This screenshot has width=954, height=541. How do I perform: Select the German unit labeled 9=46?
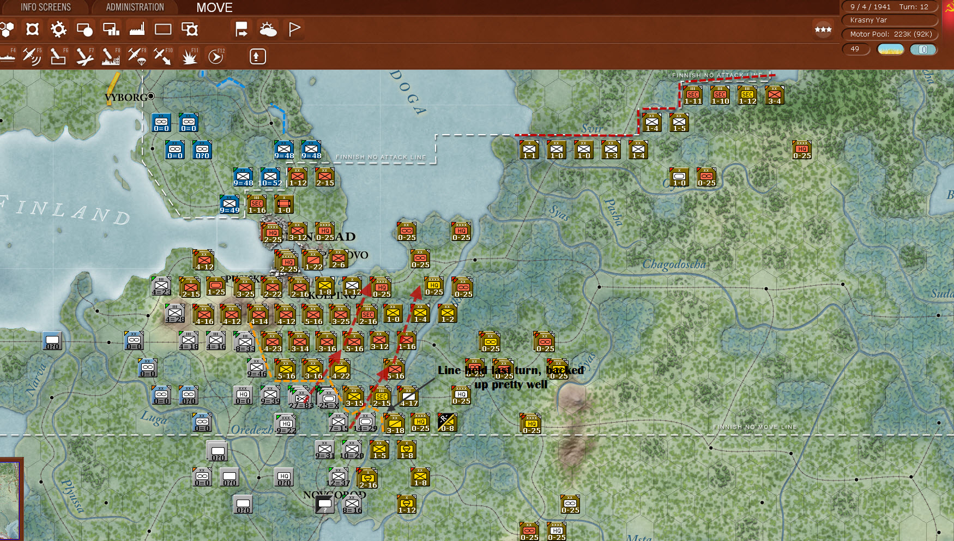[x=257, y=368]
